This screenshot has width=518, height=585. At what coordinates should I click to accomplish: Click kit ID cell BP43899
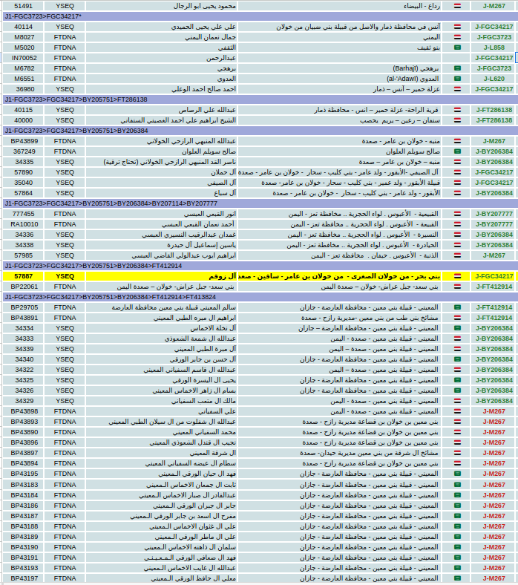pyautogui.click(x=24, y=141)
